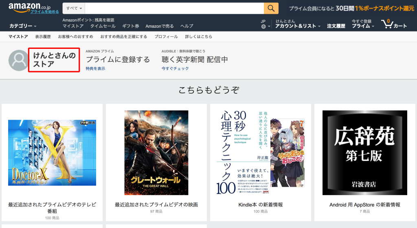Click the orange search magnifier button
Screen dimensions: 417x228
tap(271, 8)
